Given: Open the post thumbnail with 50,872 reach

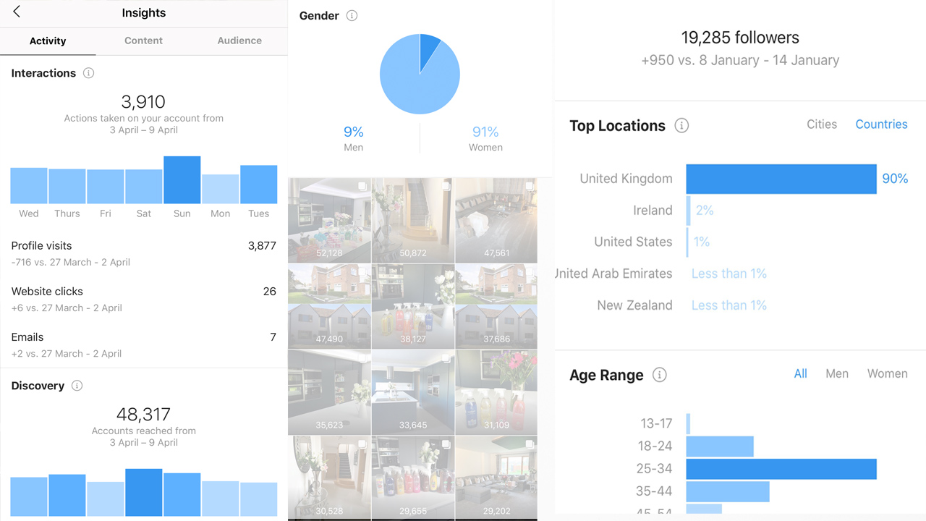Looking at the screenshot, I should (x=413, y=220).
